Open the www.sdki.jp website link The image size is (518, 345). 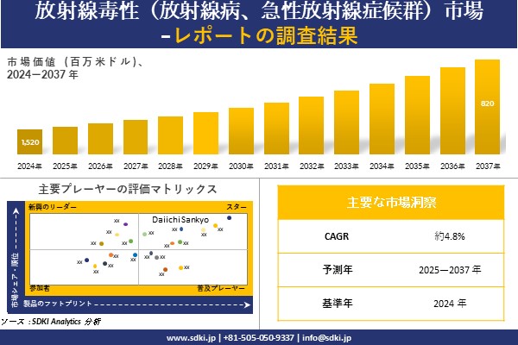pyautogui.click(x=191, y=337)
